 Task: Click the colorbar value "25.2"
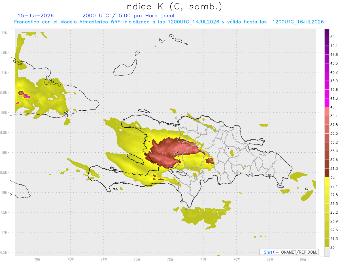[334, 212]
